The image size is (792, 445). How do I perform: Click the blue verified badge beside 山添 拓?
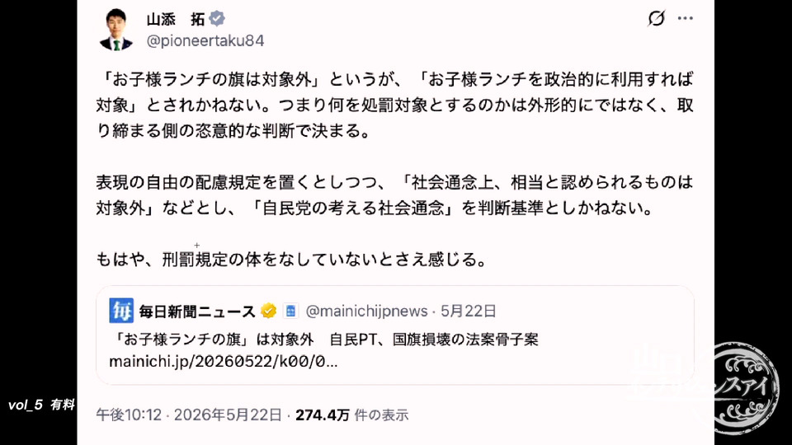coord(217,19)
